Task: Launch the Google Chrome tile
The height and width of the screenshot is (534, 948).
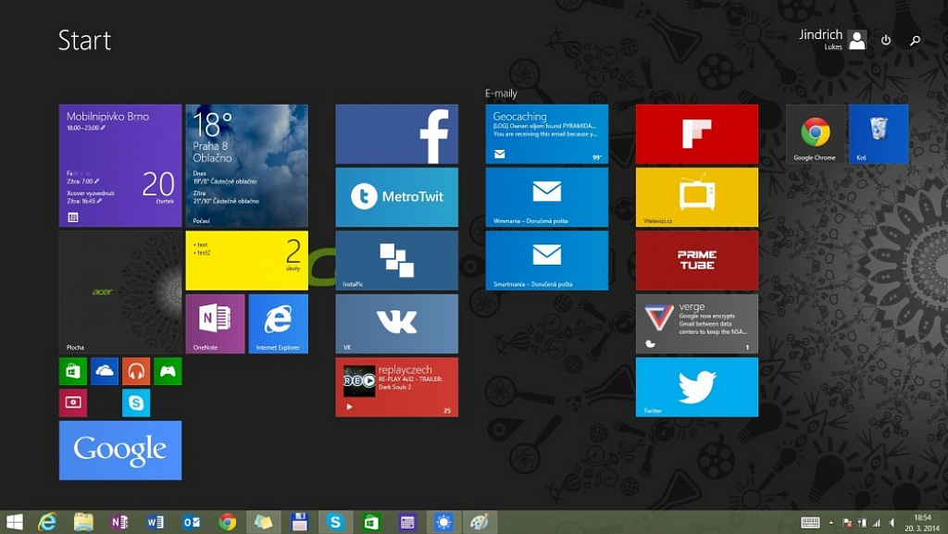Action: 815,134
